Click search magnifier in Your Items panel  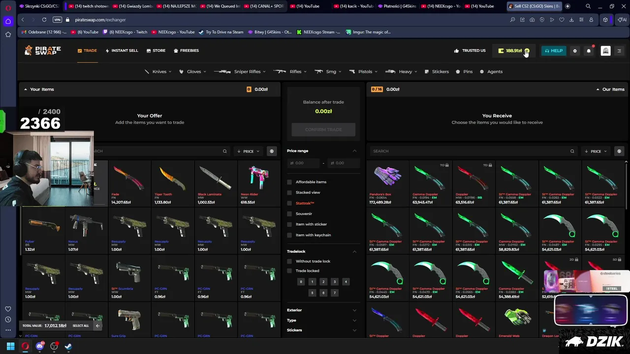point(225,151)
